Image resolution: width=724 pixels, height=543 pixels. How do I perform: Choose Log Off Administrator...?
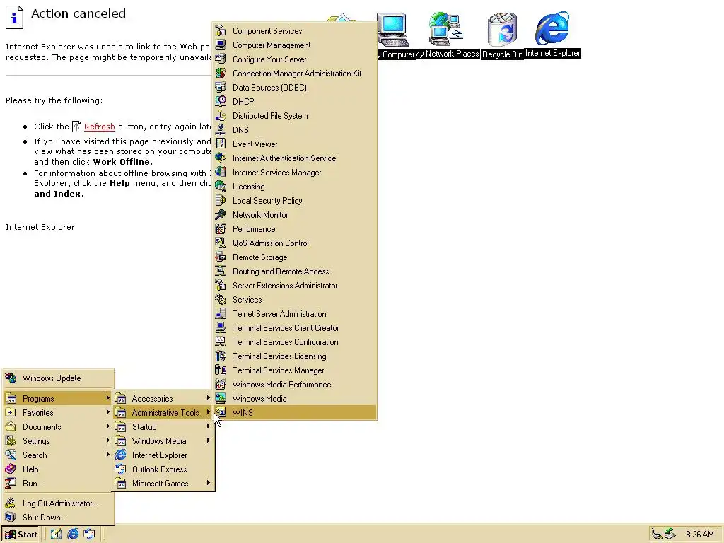(58, 503)
